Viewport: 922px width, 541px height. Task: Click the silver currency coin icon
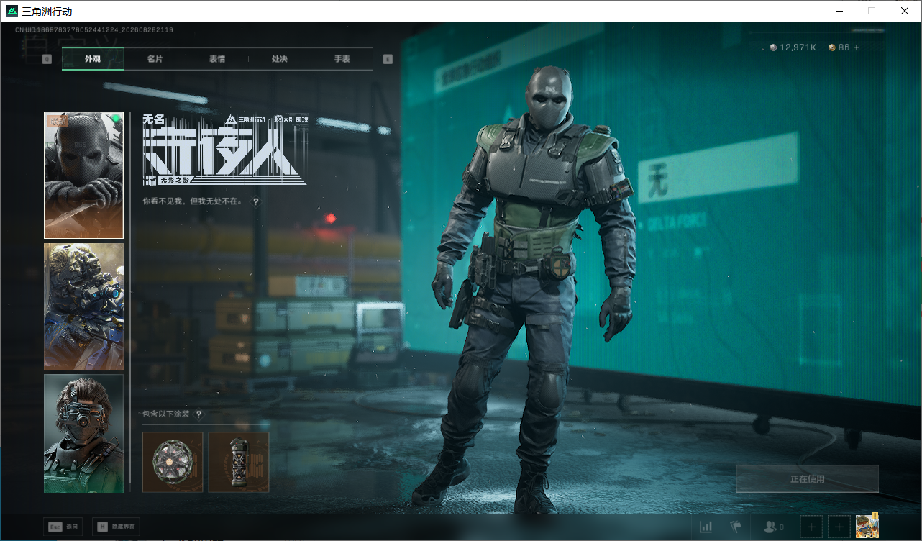pos(773,47)
